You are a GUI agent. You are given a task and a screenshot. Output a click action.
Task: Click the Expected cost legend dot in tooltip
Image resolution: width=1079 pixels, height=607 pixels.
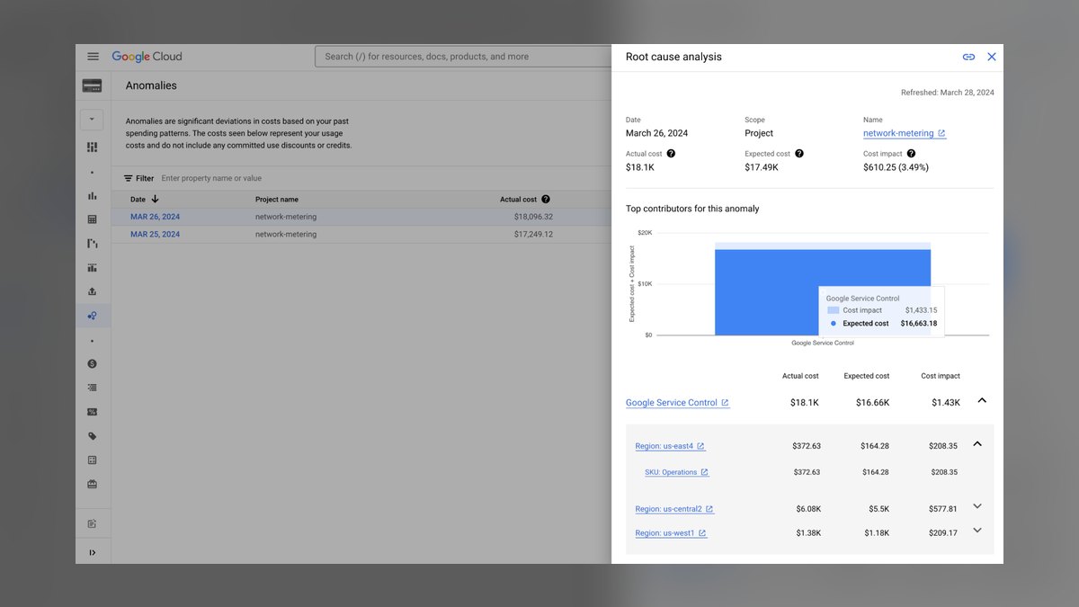834,323
